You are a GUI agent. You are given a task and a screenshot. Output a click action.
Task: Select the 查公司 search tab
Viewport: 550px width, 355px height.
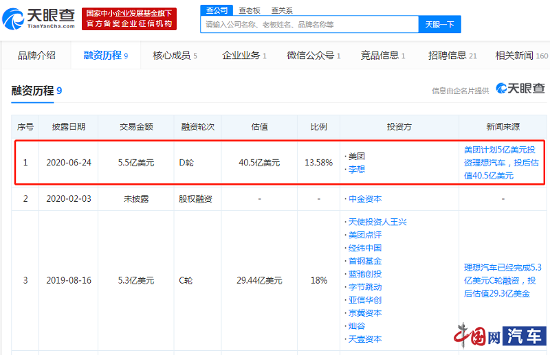pos(217,10)
